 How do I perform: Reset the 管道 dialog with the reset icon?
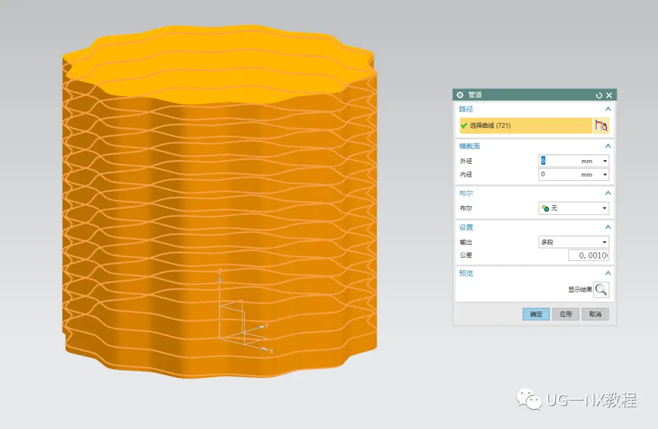tap(599, 96)
